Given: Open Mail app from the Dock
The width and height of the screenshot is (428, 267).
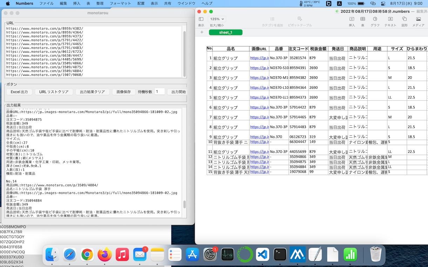Looking at the screenshot, I should click(x=140, y=255).
